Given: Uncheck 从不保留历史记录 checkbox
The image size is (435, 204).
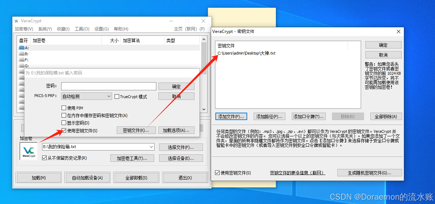Looking at the screenshot, I should [45, 158].
